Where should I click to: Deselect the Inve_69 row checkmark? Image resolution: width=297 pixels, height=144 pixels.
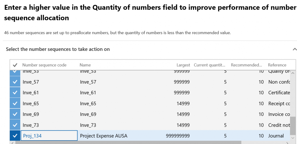tap(15, 114)
